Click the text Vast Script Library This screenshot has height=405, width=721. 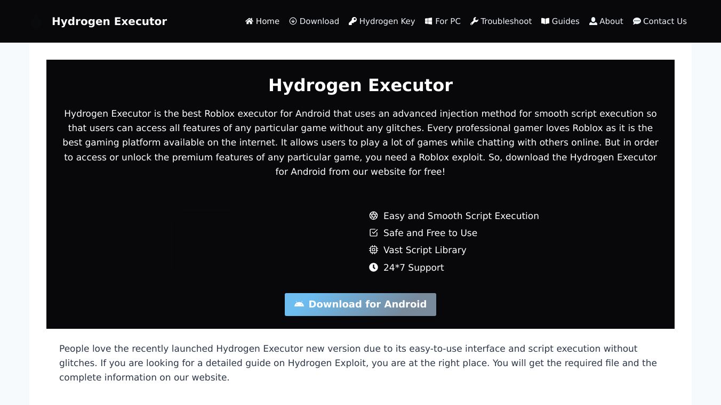424,250
